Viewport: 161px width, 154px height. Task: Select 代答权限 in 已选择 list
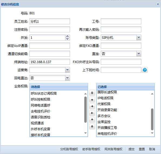[x=124, y=104]
